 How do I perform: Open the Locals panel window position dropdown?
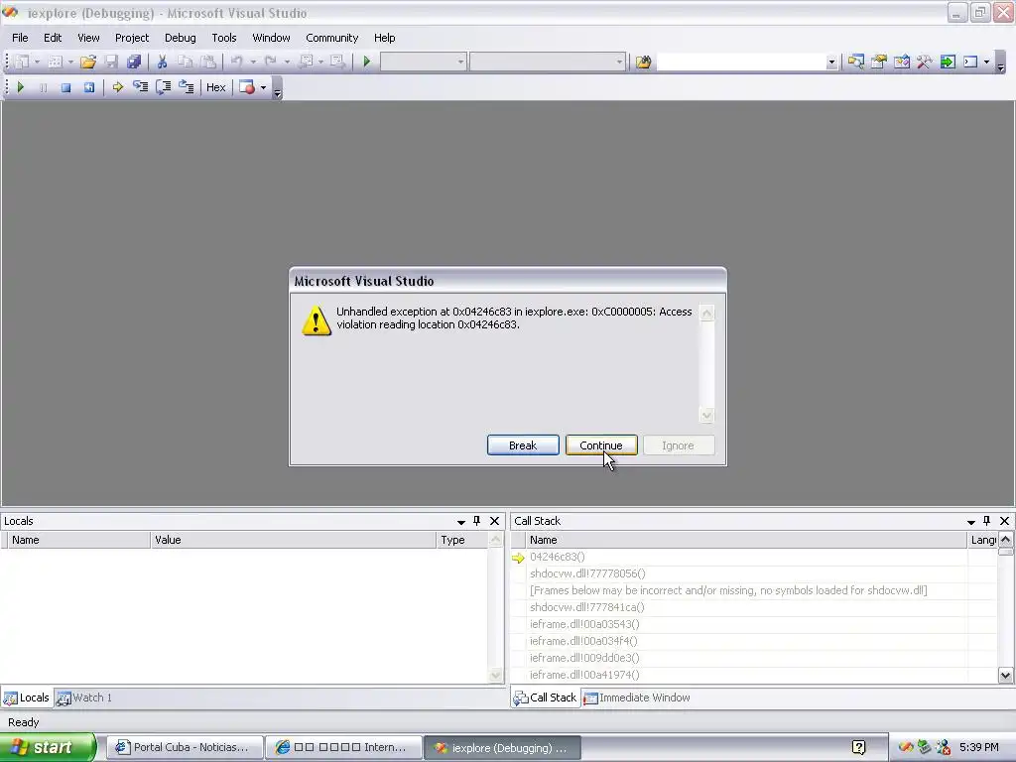[x=461, y=522]
